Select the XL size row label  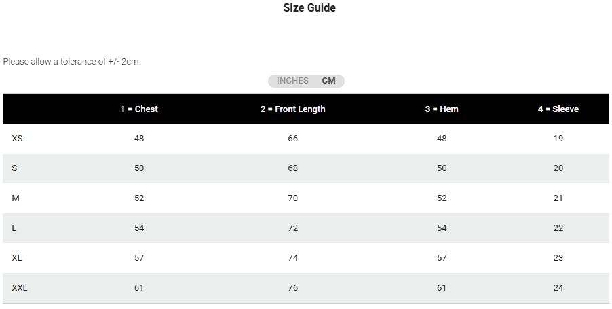pyautogui.click(x=18, y=258)
